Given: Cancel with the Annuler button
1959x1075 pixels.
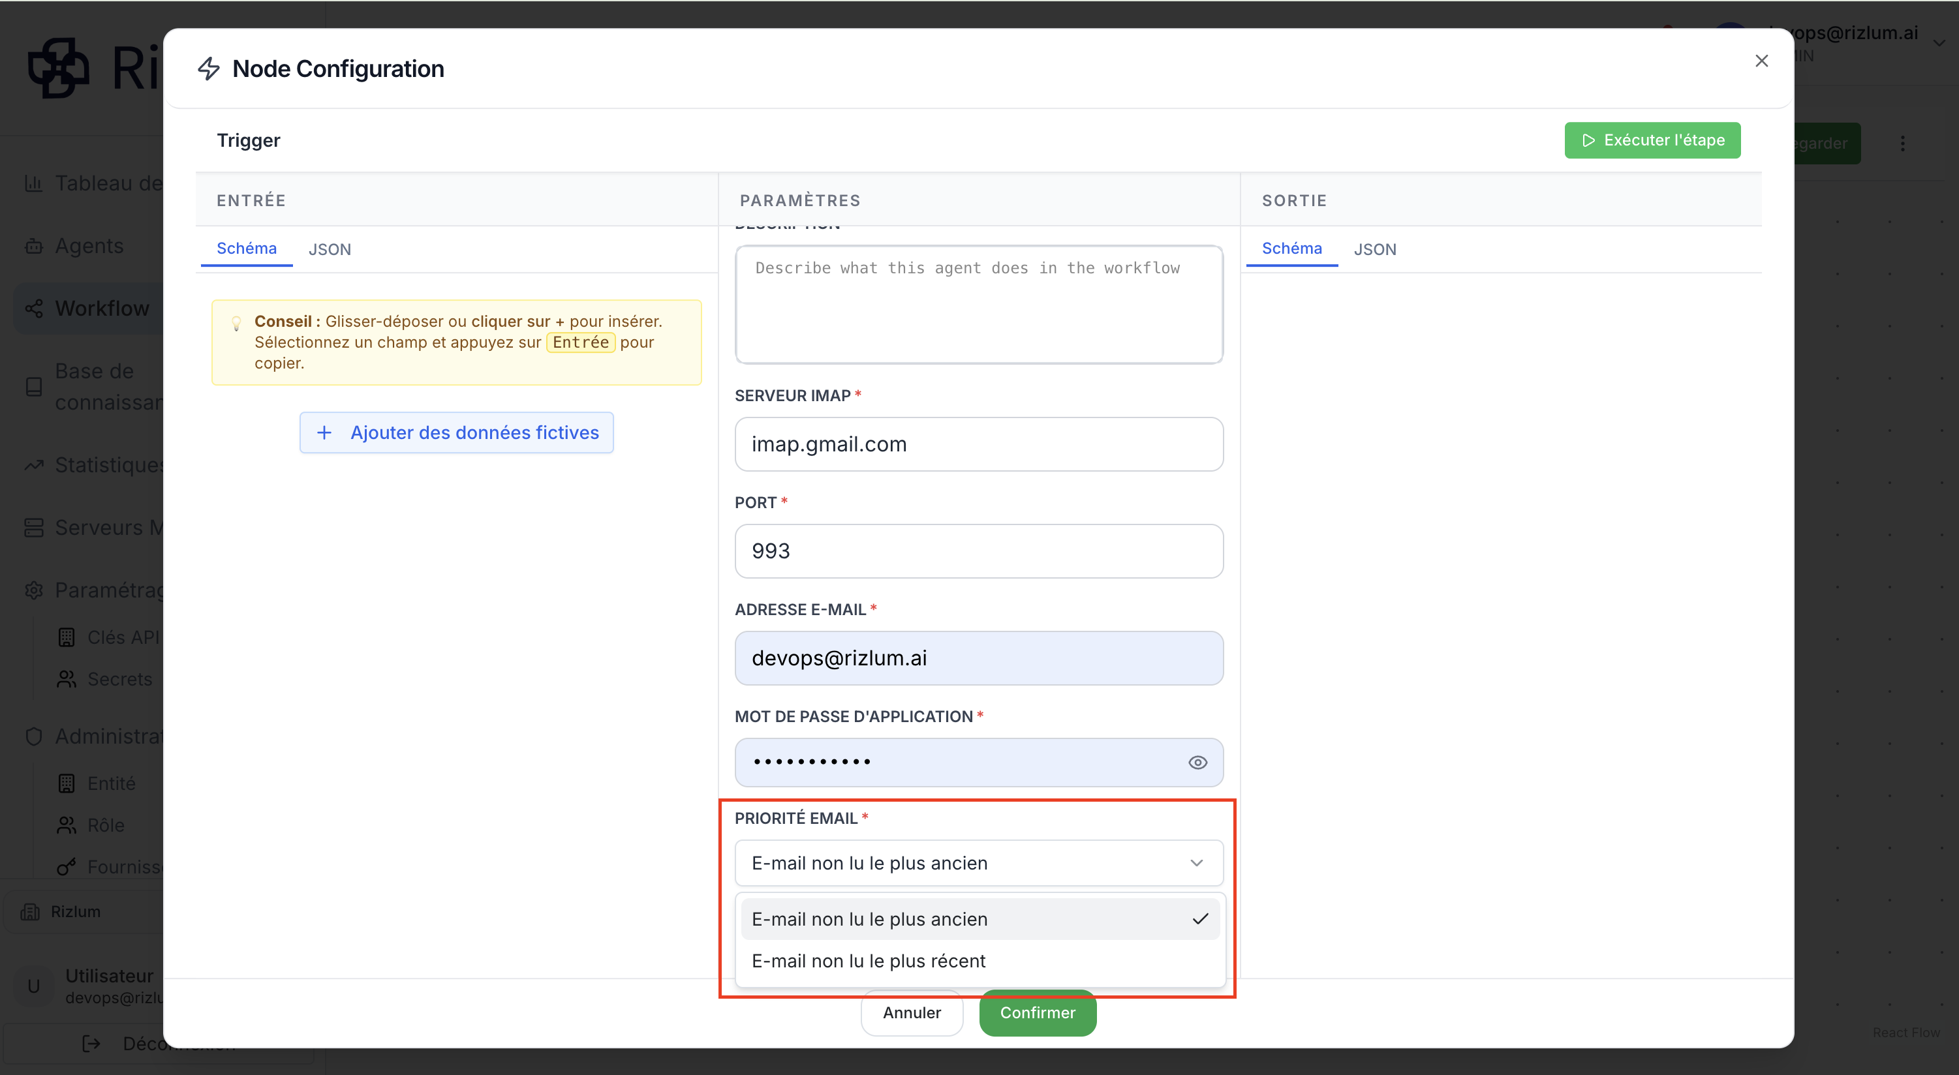Looking at the screenshot, I should [x=912, y=1012].
